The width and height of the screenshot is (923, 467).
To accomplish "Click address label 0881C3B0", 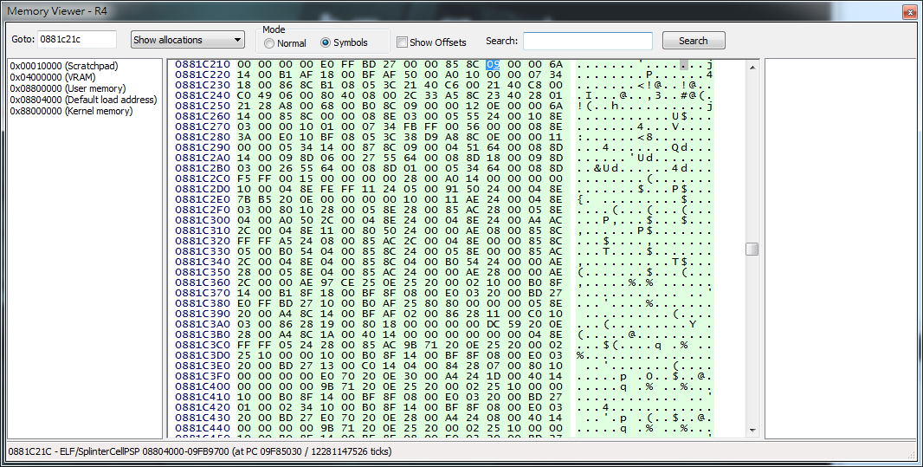I will (203, 334).
